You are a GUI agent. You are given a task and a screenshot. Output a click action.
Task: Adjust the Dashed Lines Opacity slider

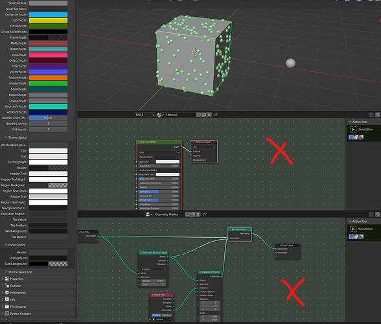[48, 118]
